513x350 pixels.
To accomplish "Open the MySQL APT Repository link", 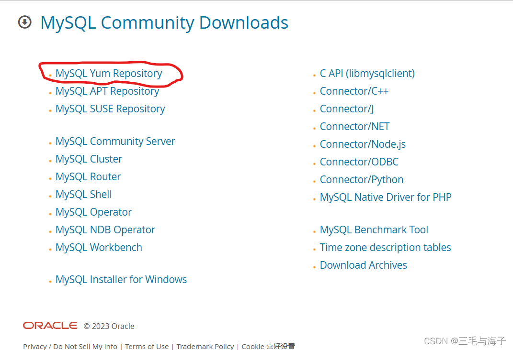I will pos(107,91).
